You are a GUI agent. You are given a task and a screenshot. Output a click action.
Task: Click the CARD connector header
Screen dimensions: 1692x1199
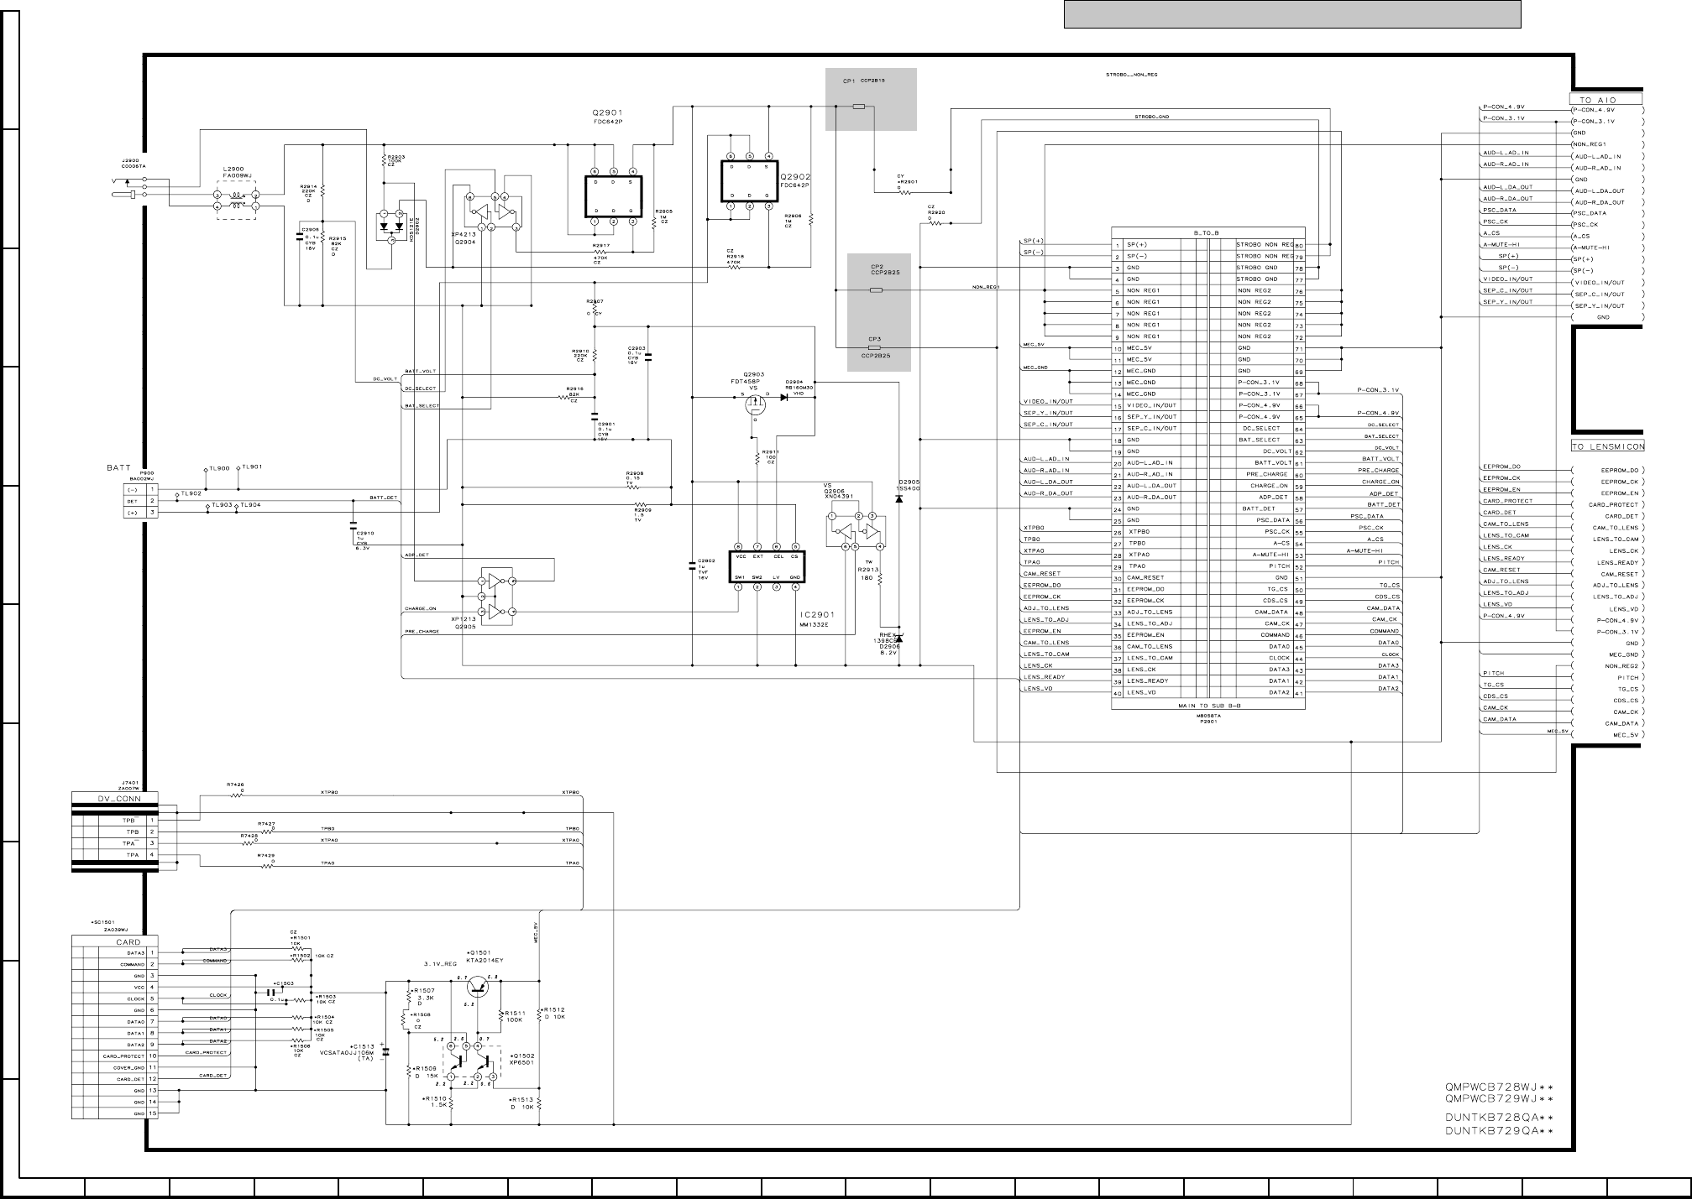pyautogui.click(x=128, y=942)
